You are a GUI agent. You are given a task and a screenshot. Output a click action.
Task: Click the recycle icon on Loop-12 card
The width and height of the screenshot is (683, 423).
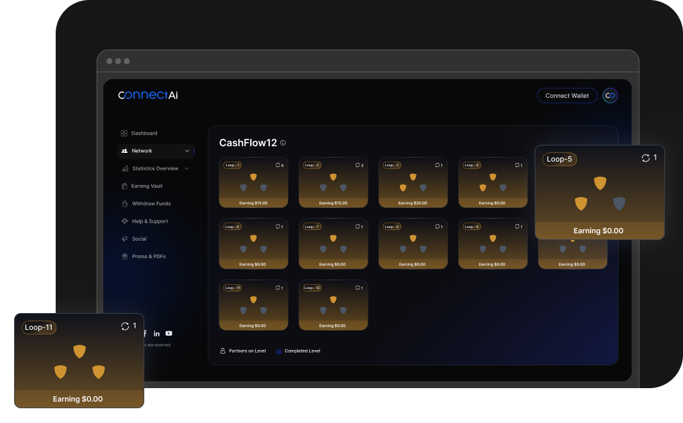click(x=357, y=288)
